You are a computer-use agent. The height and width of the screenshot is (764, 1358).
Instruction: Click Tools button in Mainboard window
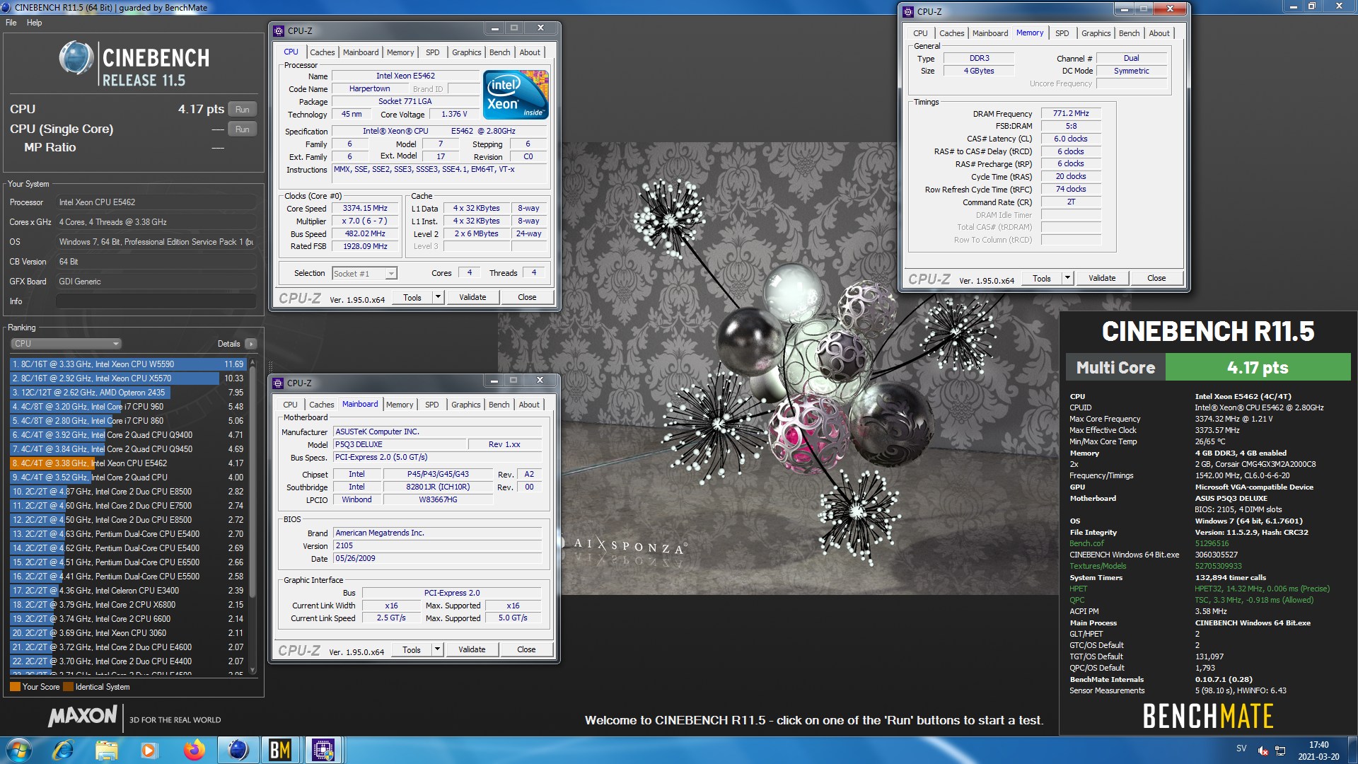pos(412,650)
